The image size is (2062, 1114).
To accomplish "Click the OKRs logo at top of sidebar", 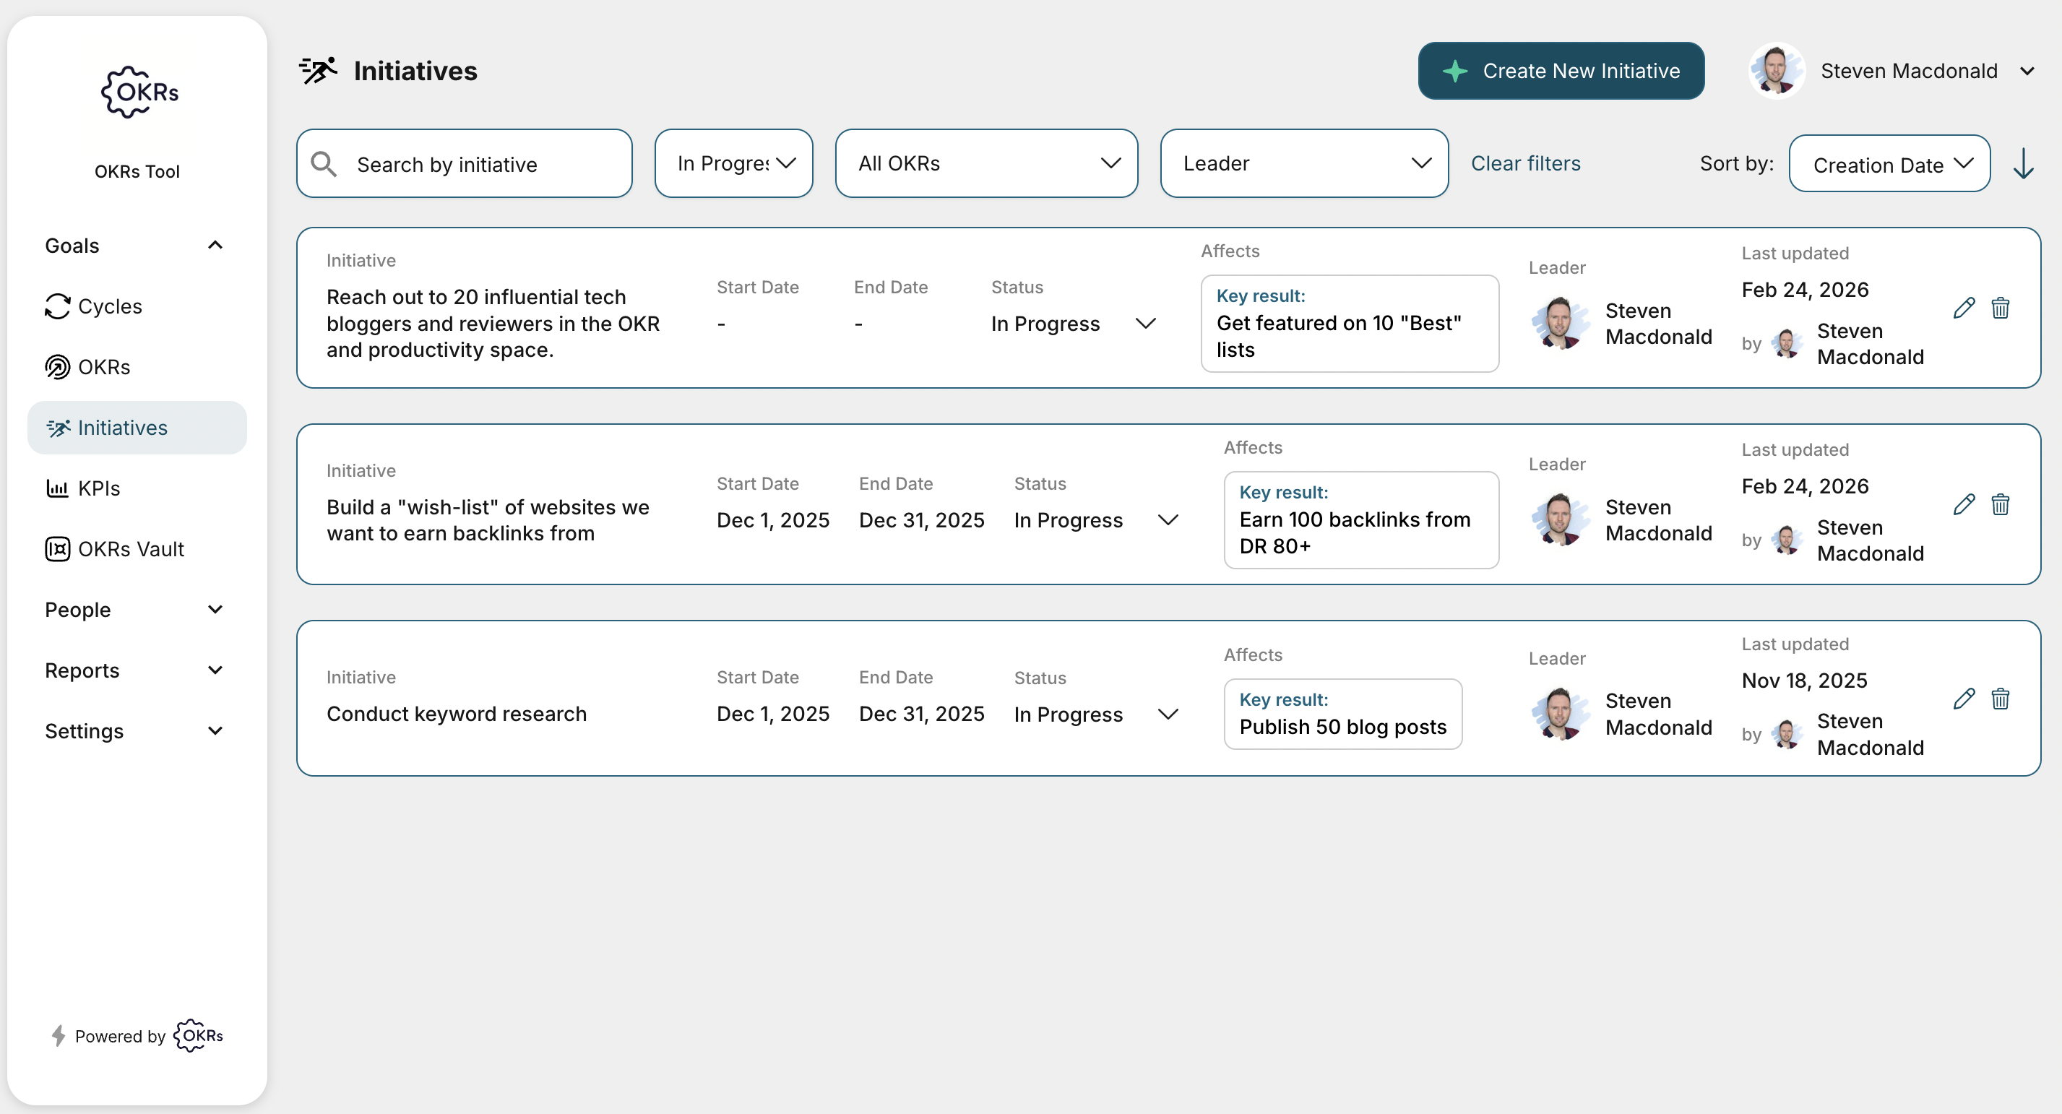I will [139, 92].
